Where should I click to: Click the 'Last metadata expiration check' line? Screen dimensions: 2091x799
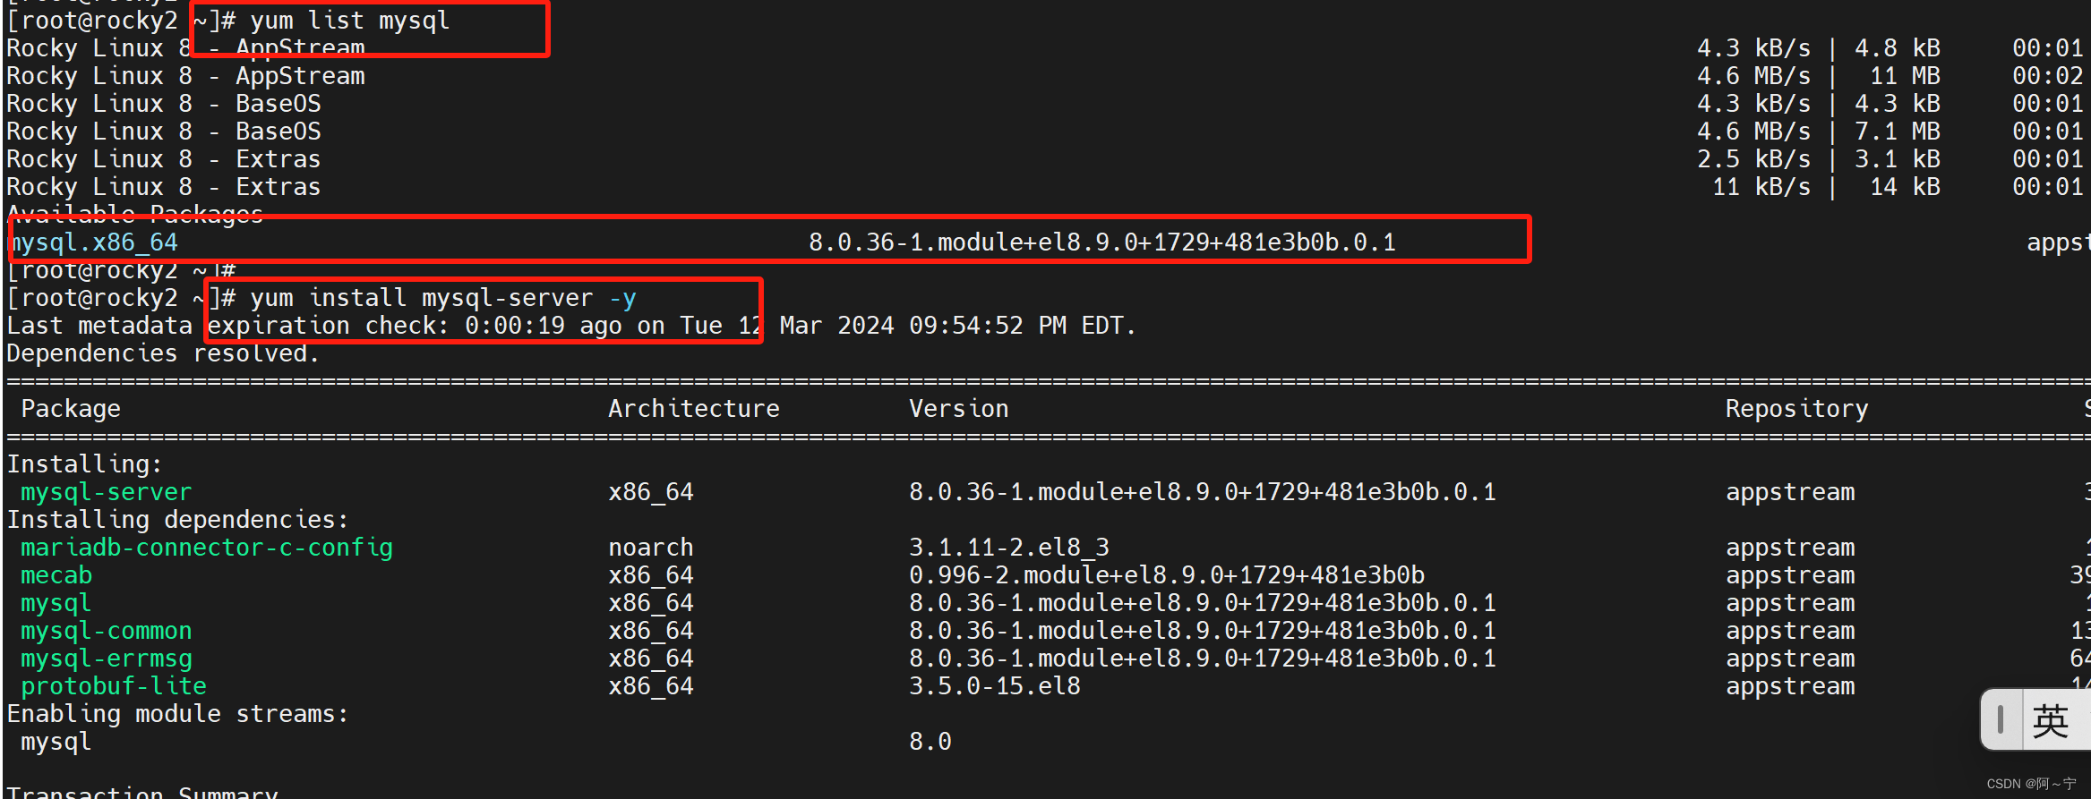click(571, 326)
